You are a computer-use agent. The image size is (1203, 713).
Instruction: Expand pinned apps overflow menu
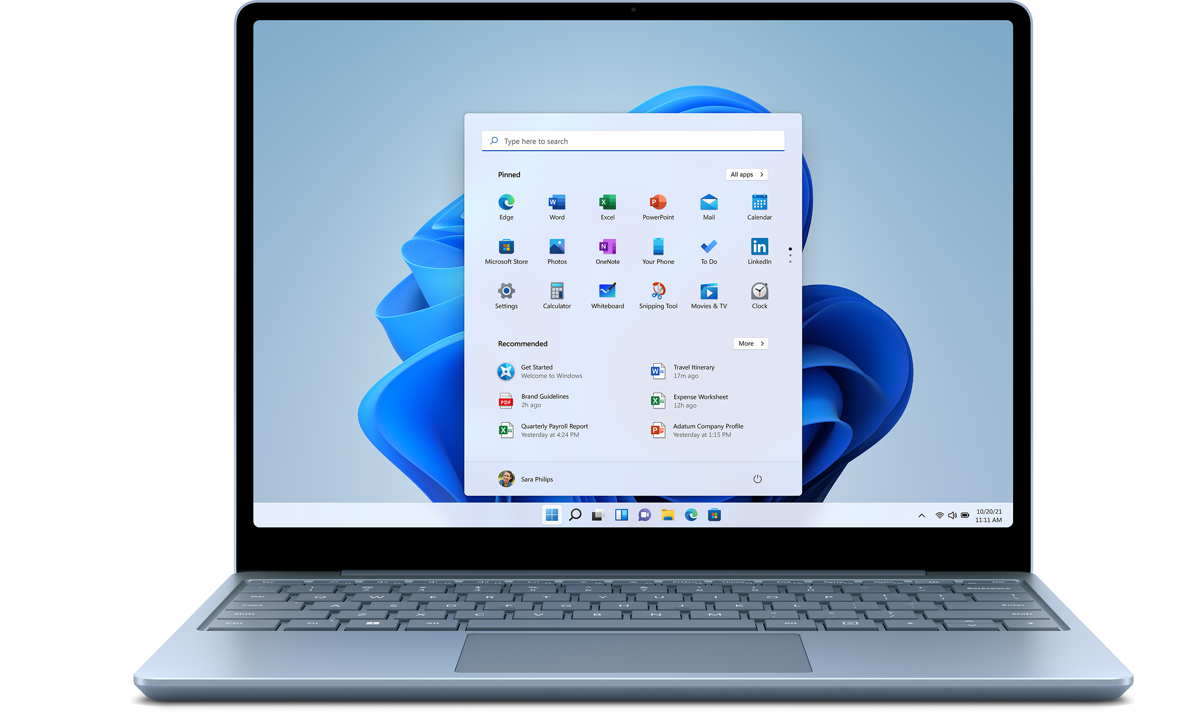pyautogui.click(x=790, y=253)
